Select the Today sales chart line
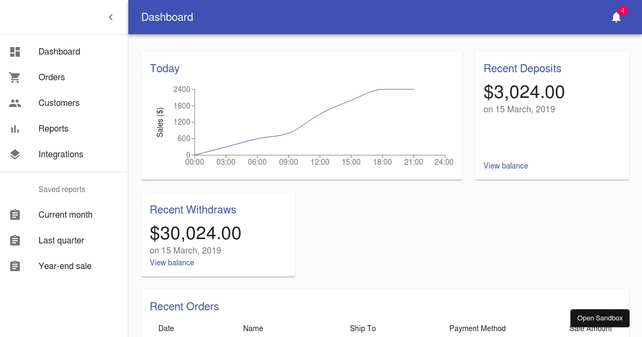 321,115
